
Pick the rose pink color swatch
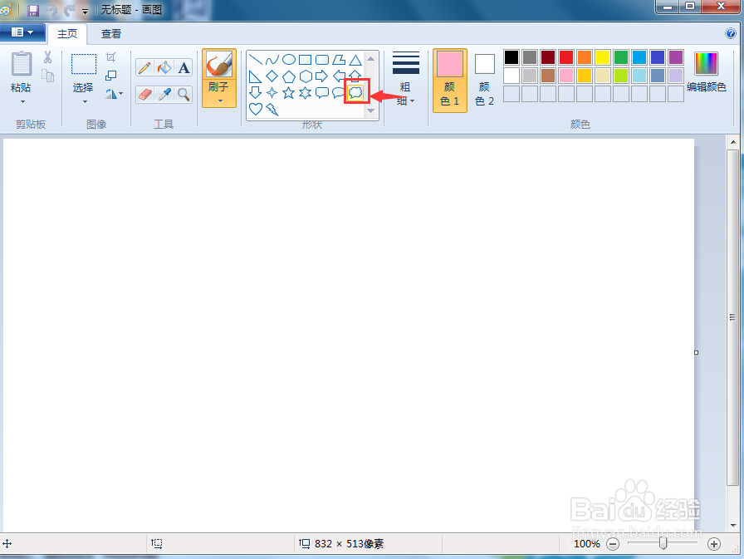click(566, 76)
